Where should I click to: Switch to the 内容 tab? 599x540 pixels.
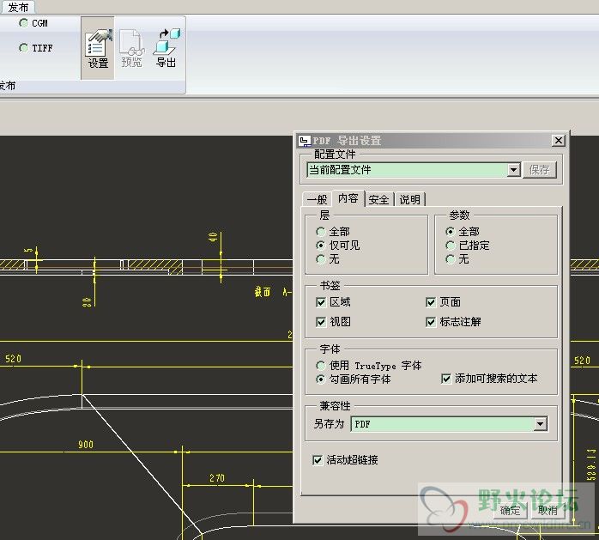(348, 198)
